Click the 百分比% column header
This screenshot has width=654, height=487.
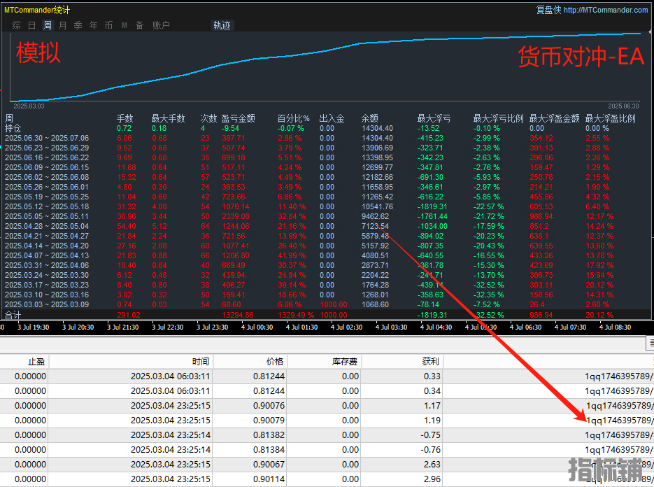pos(294,118)
